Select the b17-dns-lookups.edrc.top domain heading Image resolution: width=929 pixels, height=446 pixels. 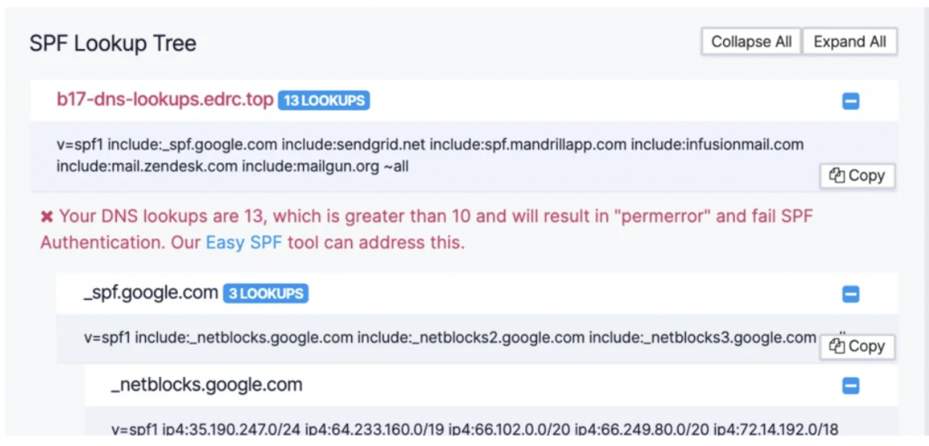(165, 100)
